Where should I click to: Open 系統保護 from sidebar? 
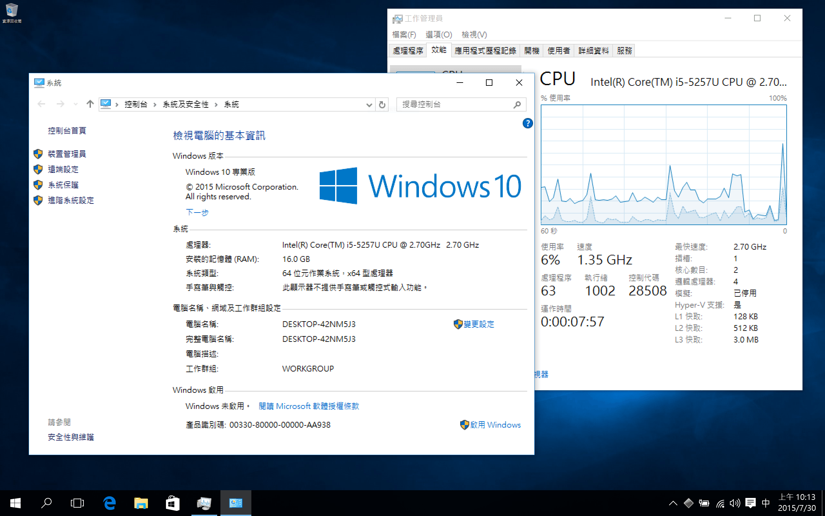(63, 185)
